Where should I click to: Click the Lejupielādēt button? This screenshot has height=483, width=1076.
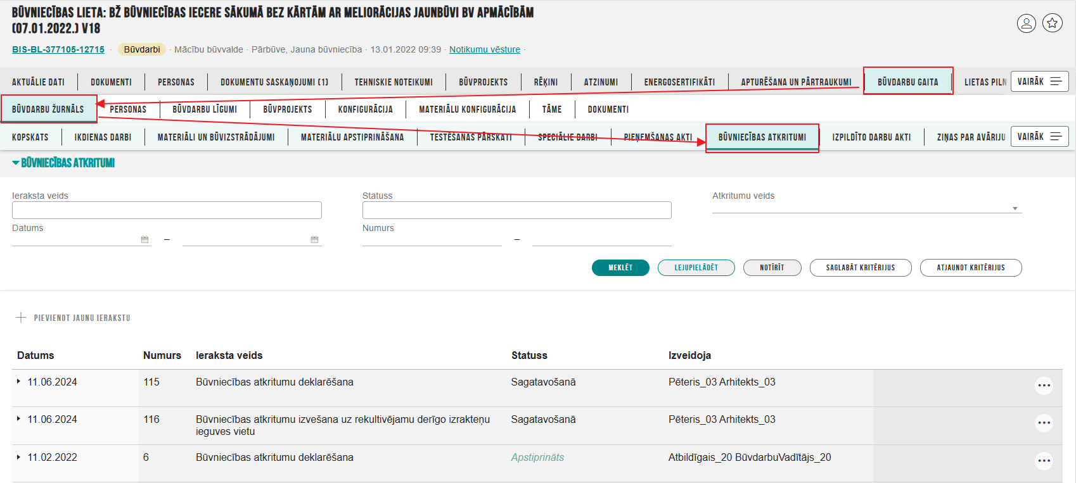pyautogui.click(x=696, y=268)
